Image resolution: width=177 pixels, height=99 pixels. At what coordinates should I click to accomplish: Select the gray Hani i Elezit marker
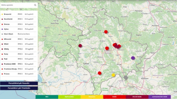(126, 77)
